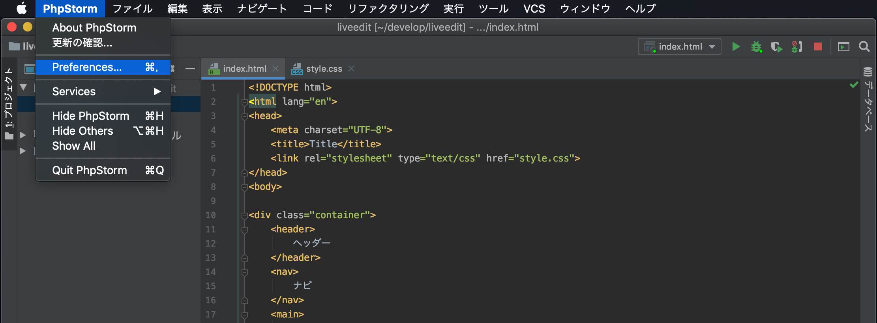
Task: Select 更新の確認... menu entry
Action: click(103, 43)
